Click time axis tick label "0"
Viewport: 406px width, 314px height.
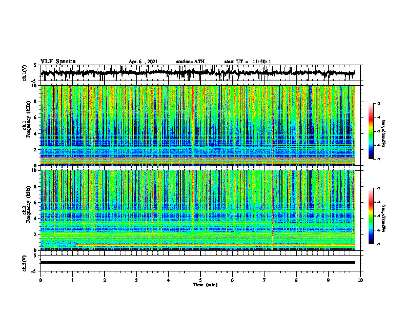click(x=40, y=280)
